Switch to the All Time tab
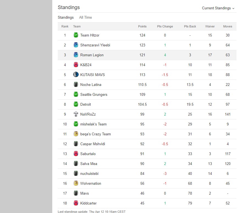Viewport: 242px width, 213px height. pyautogui.click(x=86, y=18)
